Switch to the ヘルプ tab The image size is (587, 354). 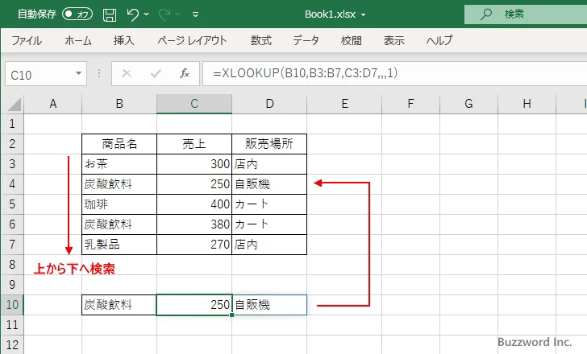tap(439, 40)
